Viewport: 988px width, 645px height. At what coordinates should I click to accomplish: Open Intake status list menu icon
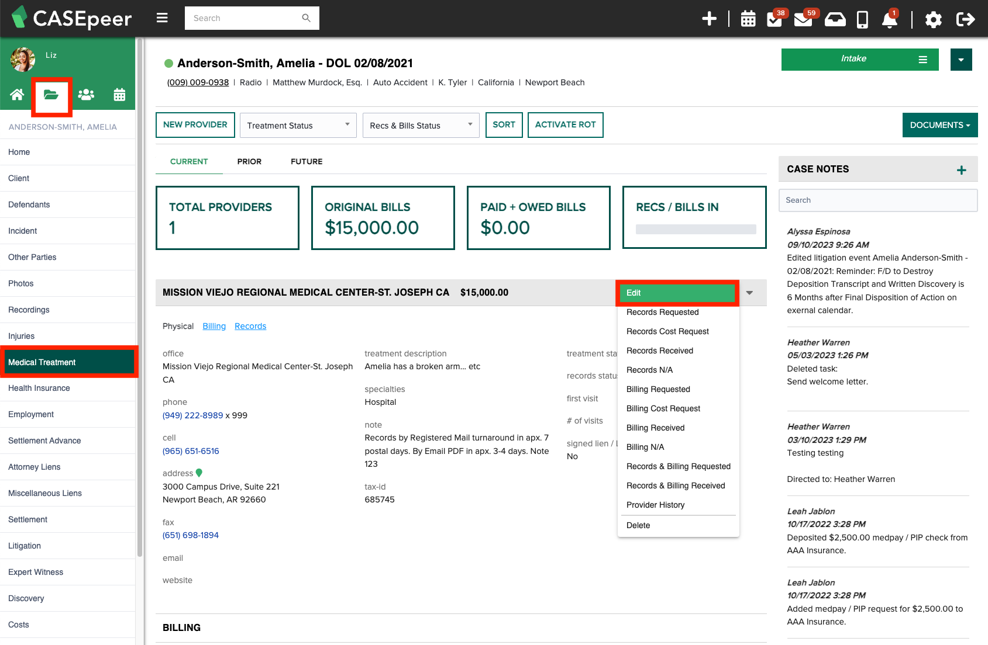point(922,60)
